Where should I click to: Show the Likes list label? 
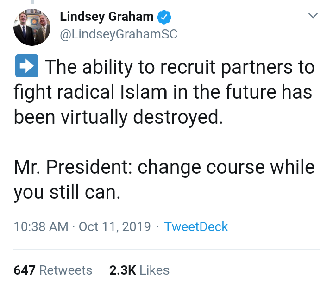point(154,270)
